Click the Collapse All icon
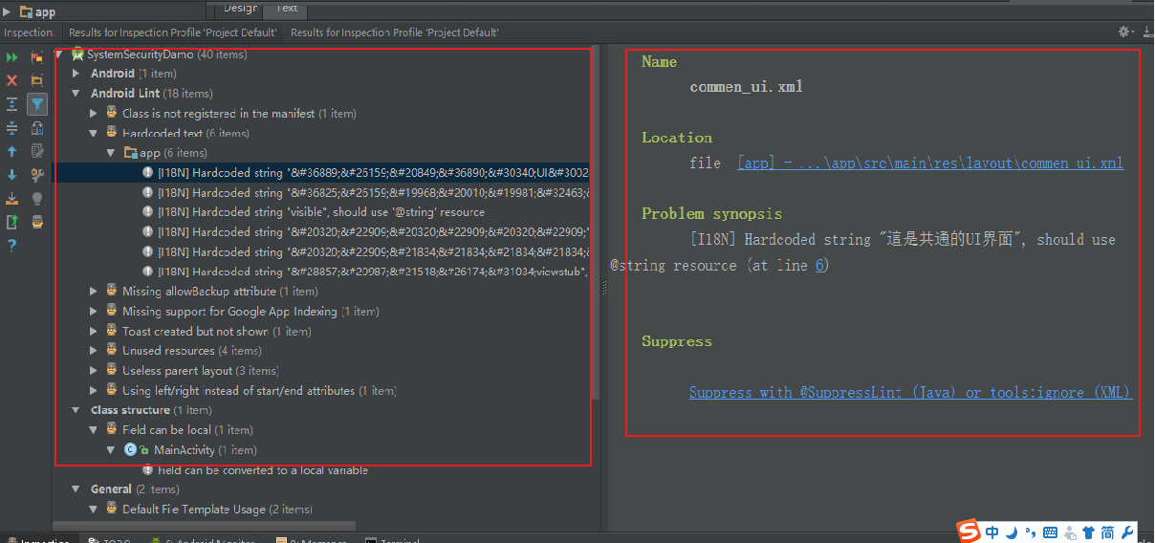1155x543 pixels. click(12, 127)
